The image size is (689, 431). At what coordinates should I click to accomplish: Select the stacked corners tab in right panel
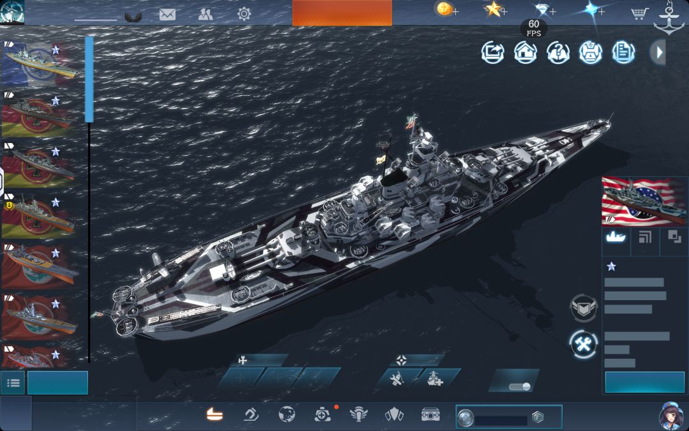[x=645, y=241]
